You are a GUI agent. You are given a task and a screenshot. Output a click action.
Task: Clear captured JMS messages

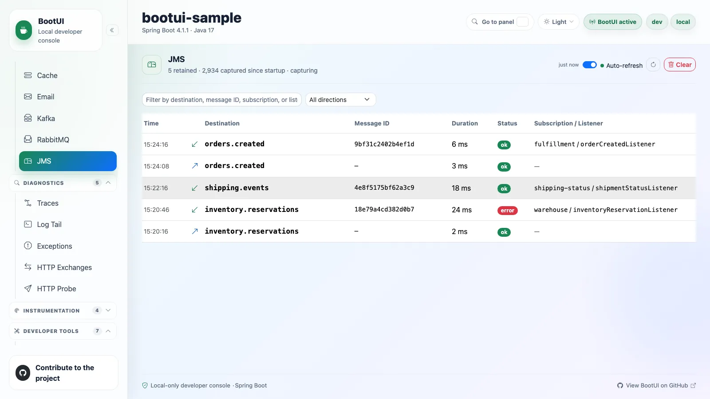pos(679,65)
